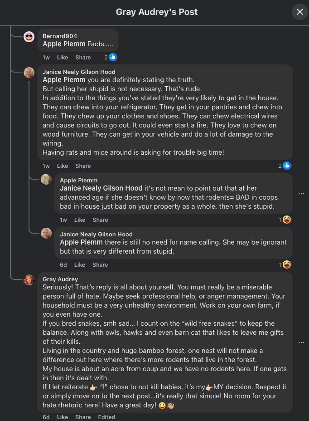Like Gray Audrey's comment

pyautogui.click(x=63, y=417)
